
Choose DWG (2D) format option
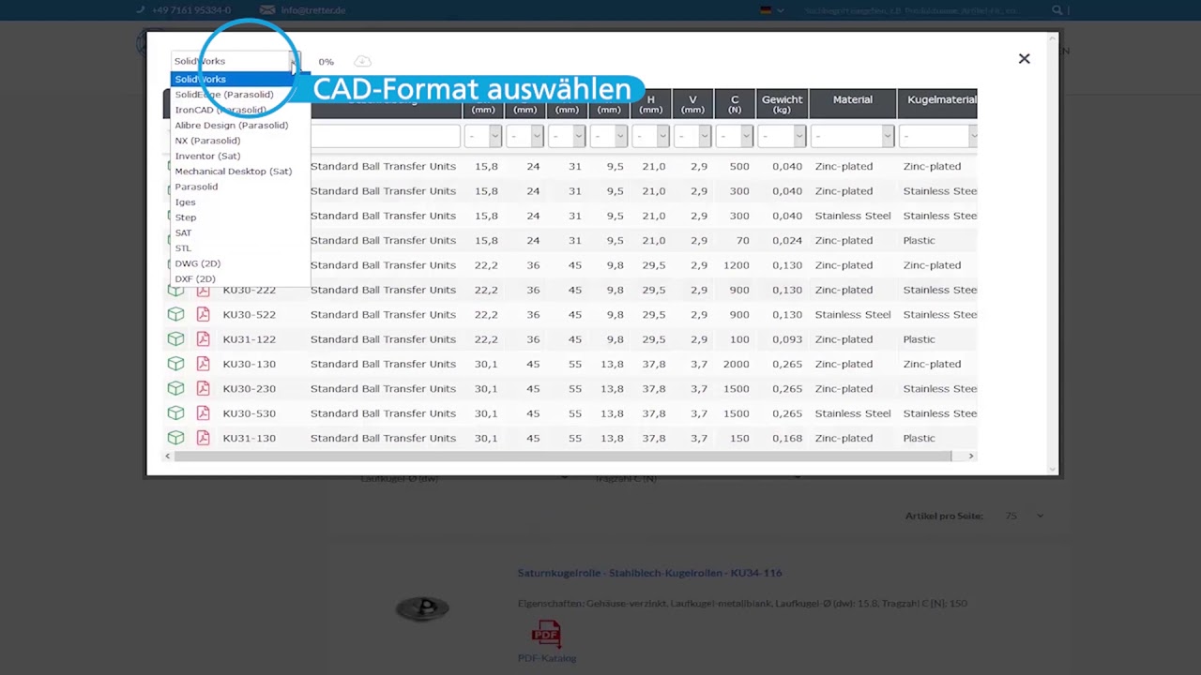239,263
